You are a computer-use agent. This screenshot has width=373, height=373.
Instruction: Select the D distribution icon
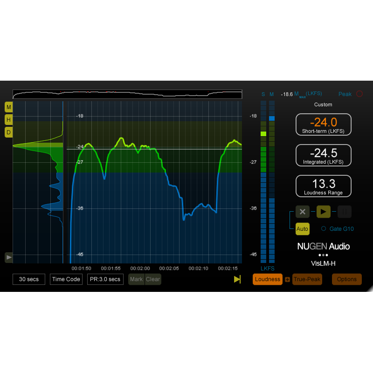[8, 132]
